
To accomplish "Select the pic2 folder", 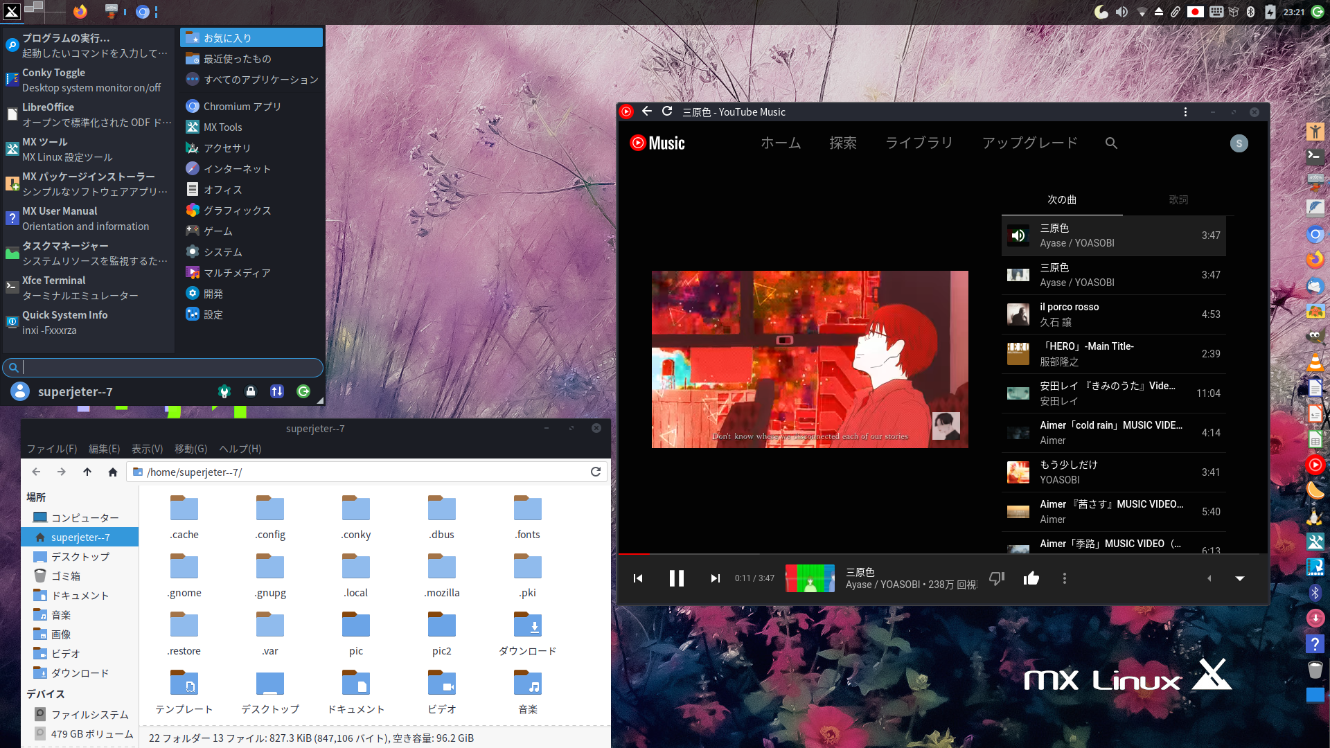I will click(x=442, y=633).
